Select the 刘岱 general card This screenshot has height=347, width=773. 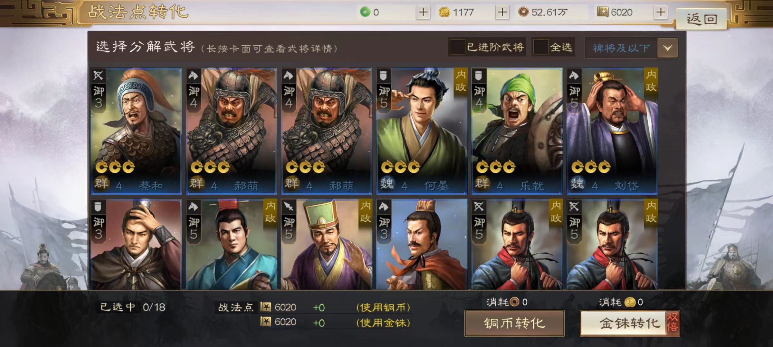612,131
